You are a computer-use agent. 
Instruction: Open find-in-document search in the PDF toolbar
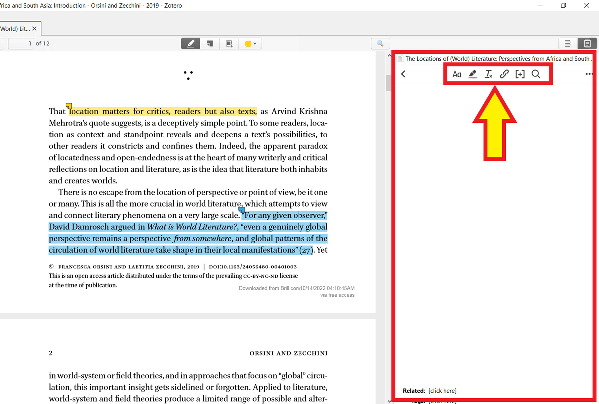380,43
